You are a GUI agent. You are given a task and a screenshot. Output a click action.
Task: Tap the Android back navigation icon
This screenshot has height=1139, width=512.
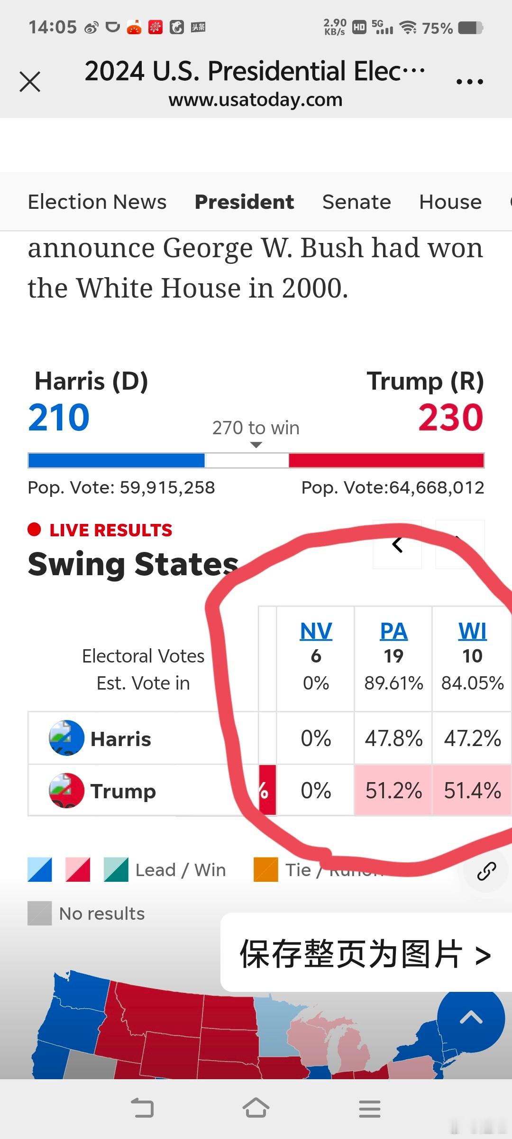coord(142,1108)
